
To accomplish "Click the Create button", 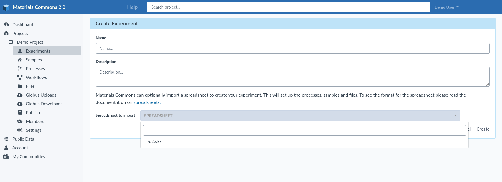I will point(483,129).
